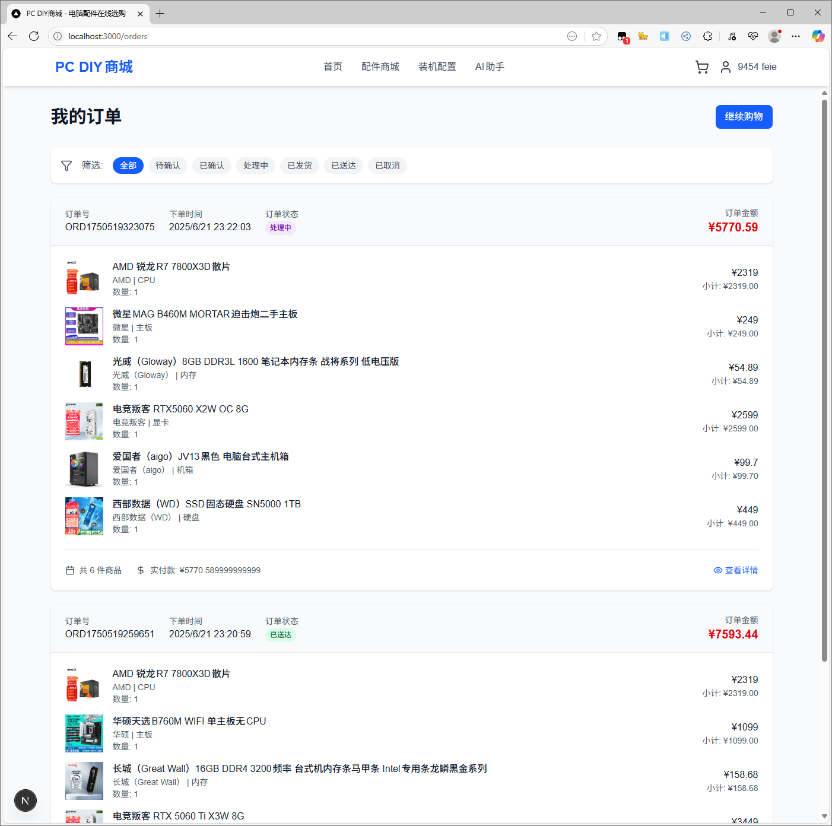Open the Copilot sidebar icon
The image size is (832, 826).
tap(818, 36)
